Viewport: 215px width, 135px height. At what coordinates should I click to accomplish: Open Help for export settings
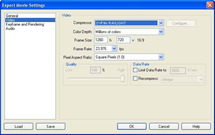[196, 126]
